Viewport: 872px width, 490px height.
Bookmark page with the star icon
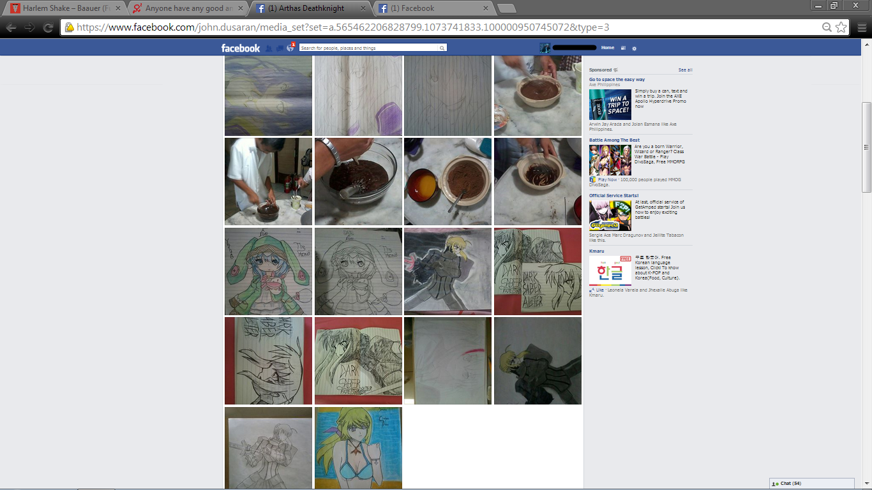[x=841, y=27]
